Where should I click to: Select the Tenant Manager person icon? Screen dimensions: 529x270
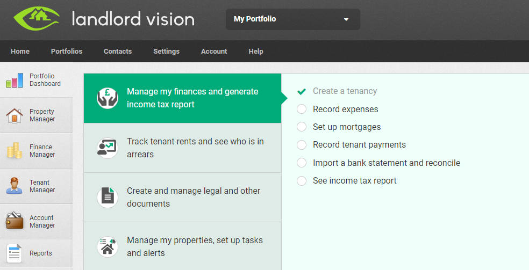pyautogui.click(x=15, y=186)
